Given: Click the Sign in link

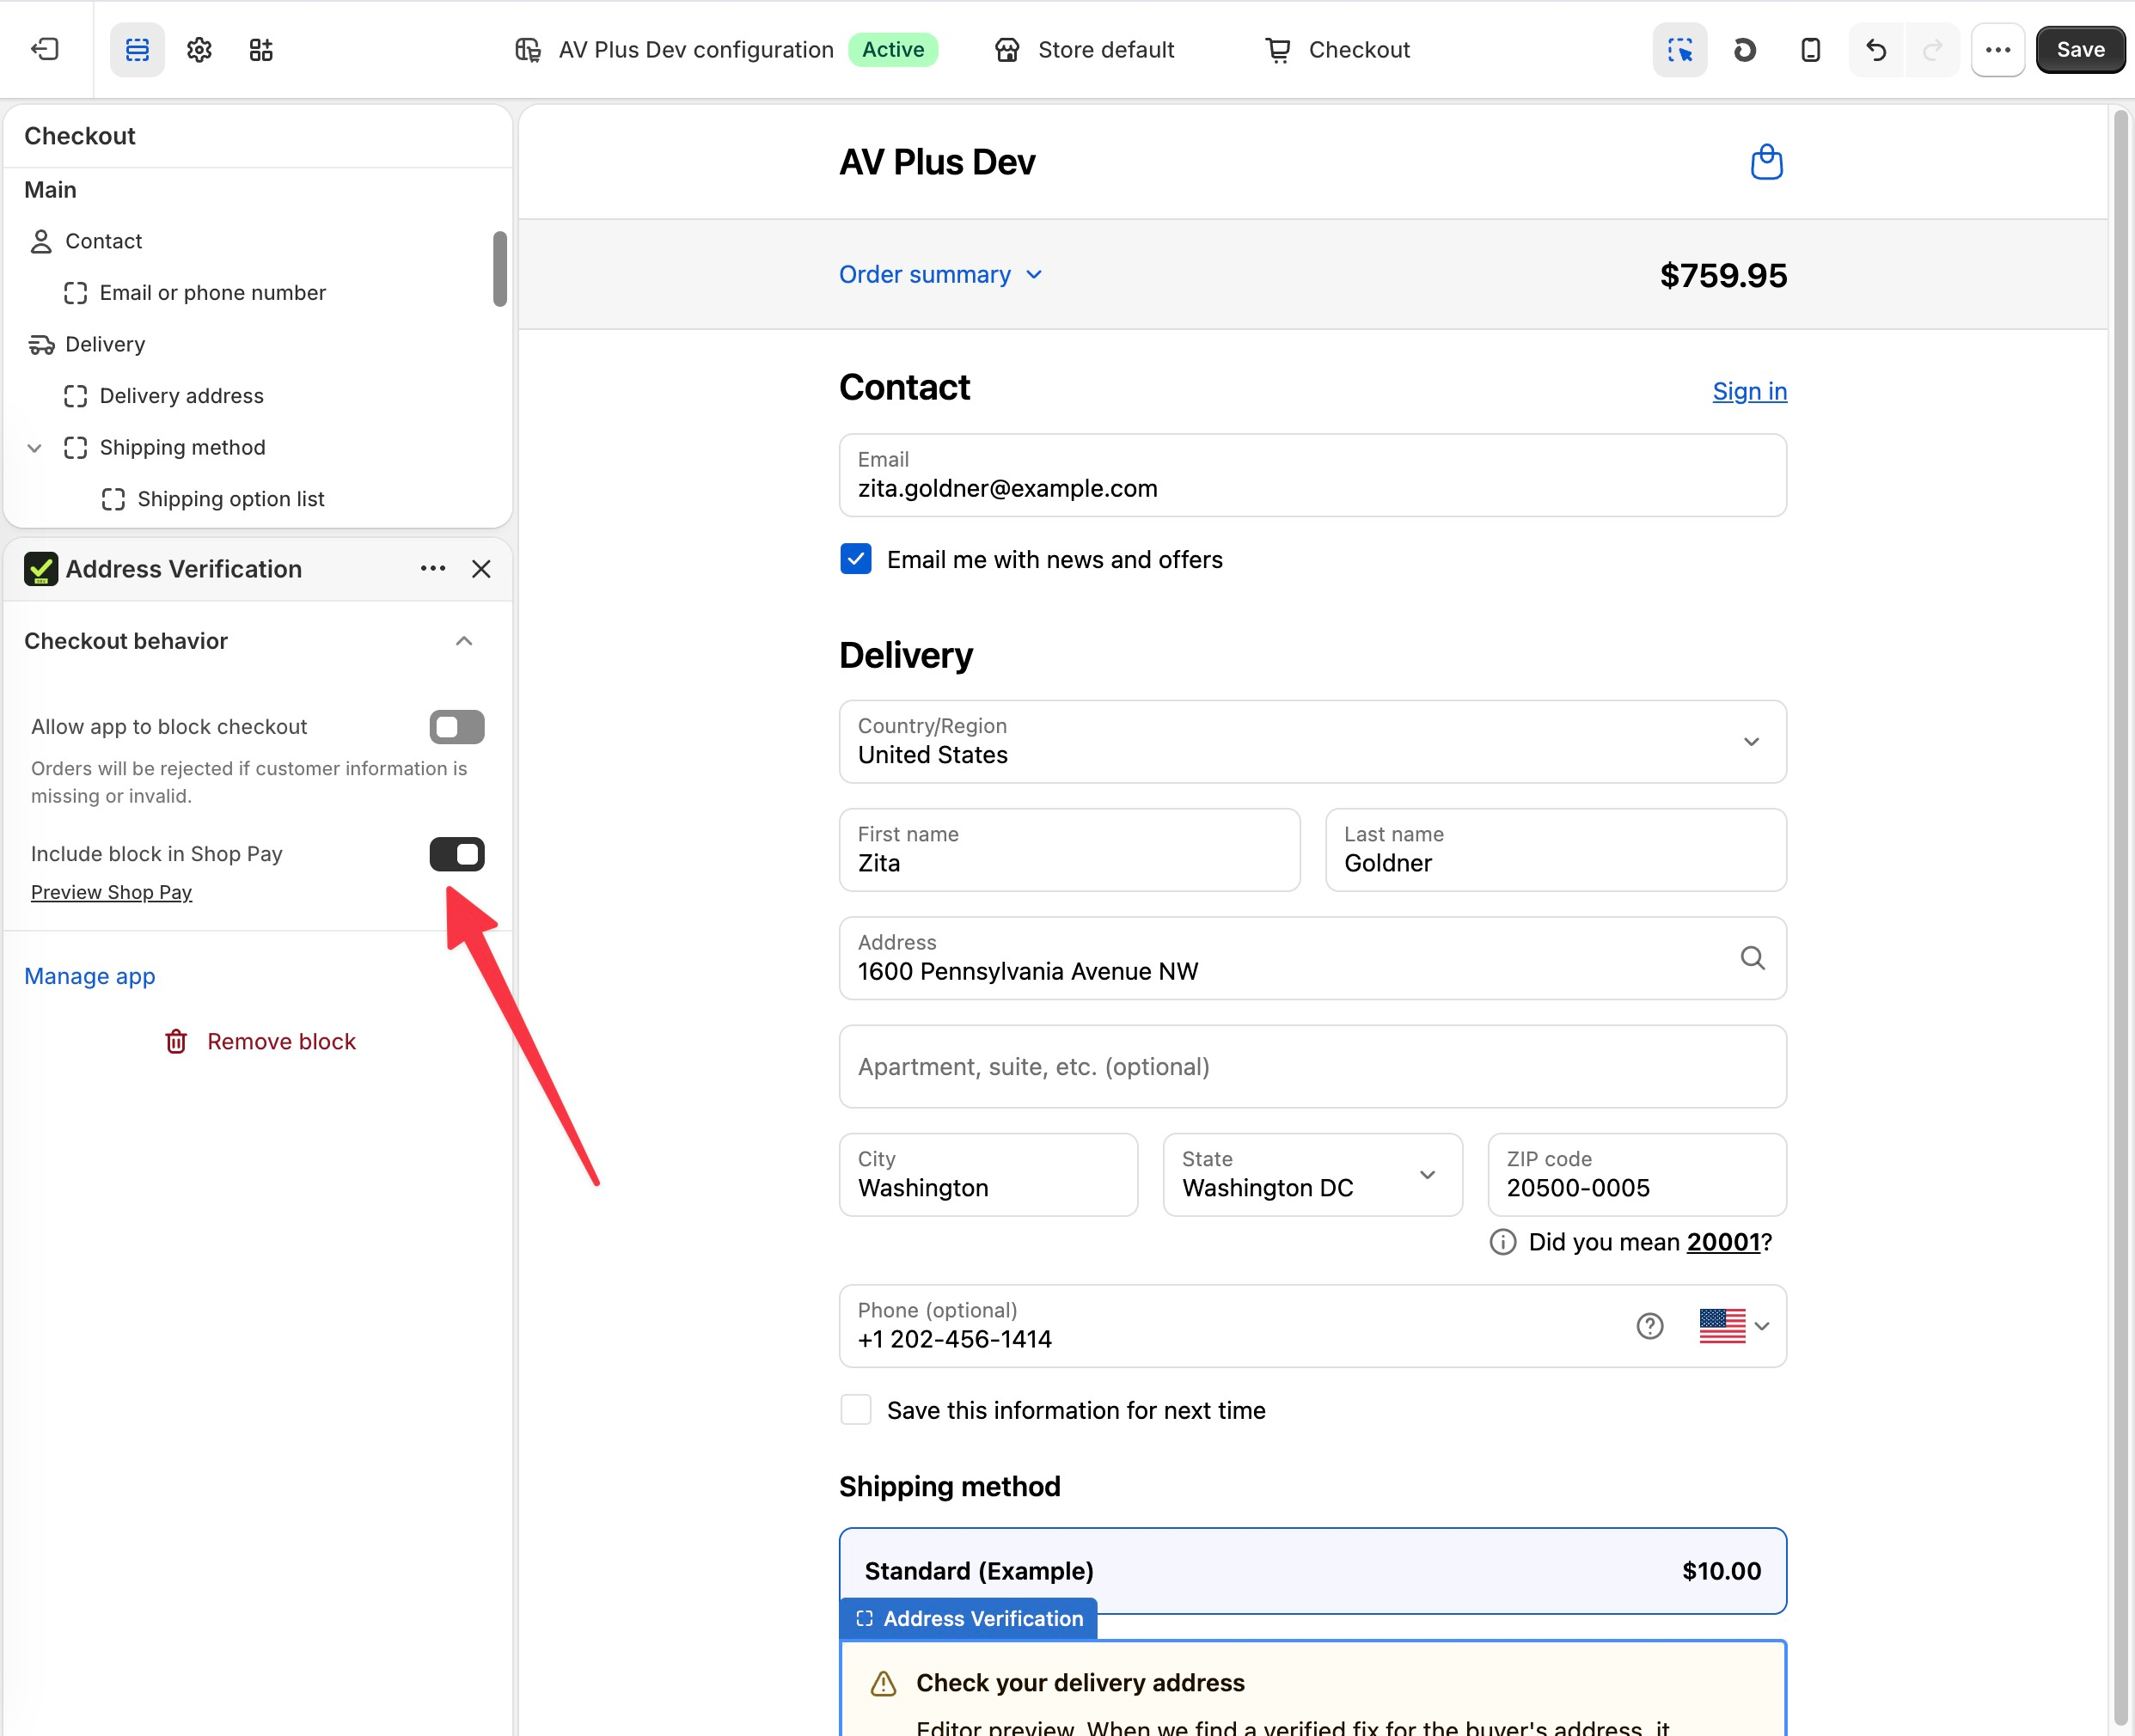Looking at the screenshot, I should (1749, 391).
